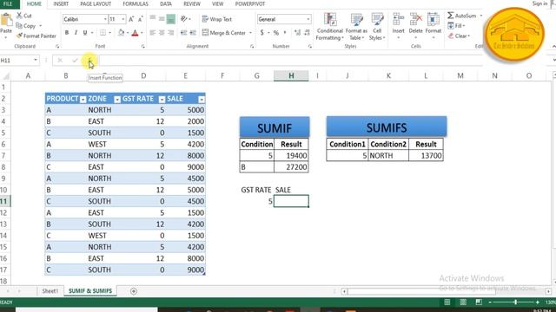
Task: Center text horizontally icon
Action: pyautogui.click(x=162, y=33)
